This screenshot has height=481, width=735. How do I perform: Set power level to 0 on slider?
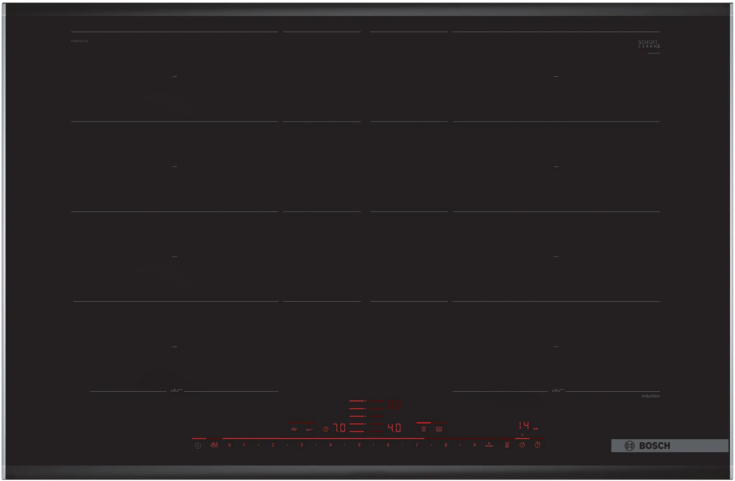point(230,445)
